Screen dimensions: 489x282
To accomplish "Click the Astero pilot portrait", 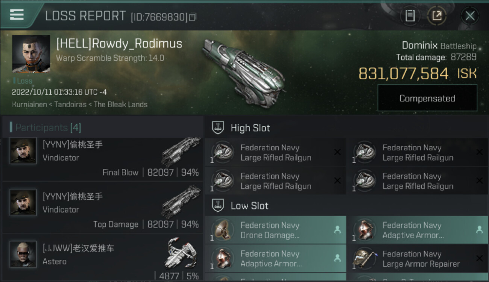I will coord(23,254).
